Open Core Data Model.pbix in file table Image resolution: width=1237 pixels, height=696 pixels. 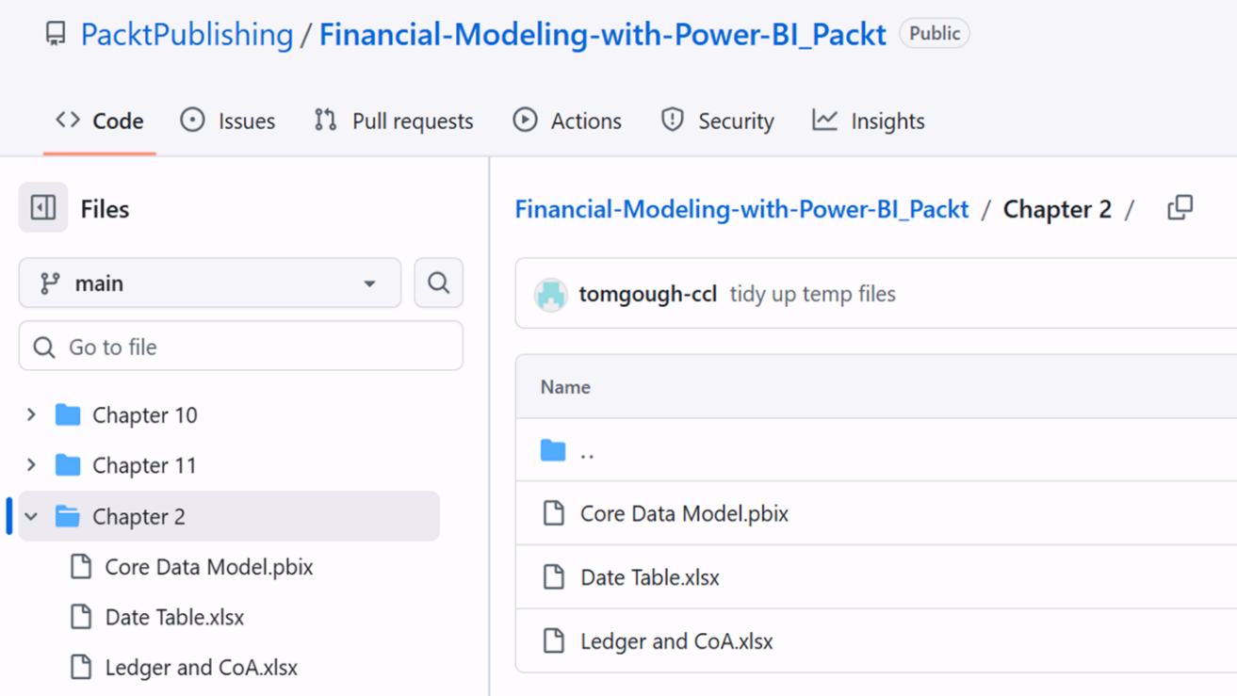tap(684, 513)
